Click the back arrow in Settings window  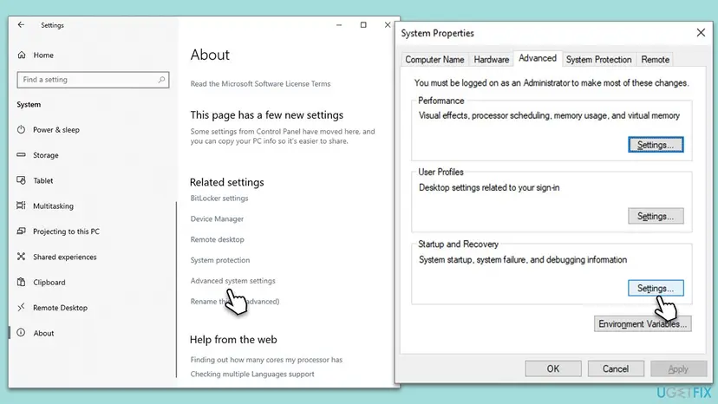coord(21,25)
